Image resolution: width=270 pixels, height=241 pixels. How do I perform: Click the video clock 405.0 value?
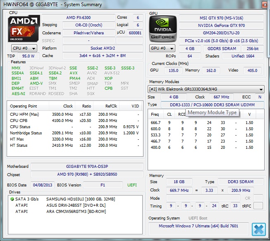(x=252, y=70)
